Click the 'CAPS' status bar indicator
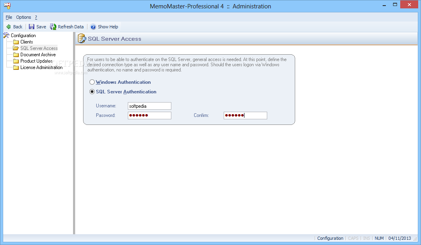Viewport: 421px width, 245px height. [353, 238]
